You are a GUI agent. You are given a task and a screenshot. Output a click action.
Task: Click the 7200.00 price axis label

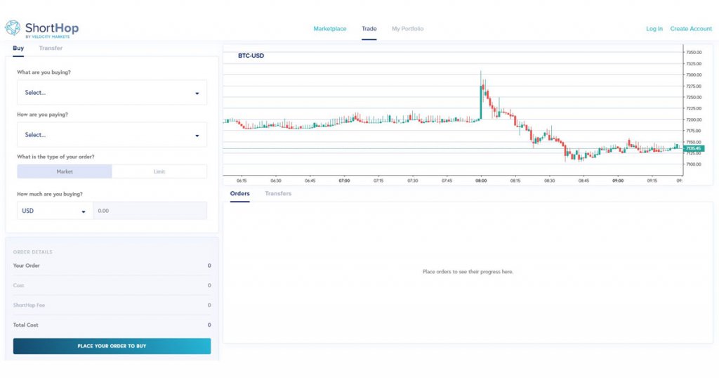pyautogui.click(x=694, y=119)
